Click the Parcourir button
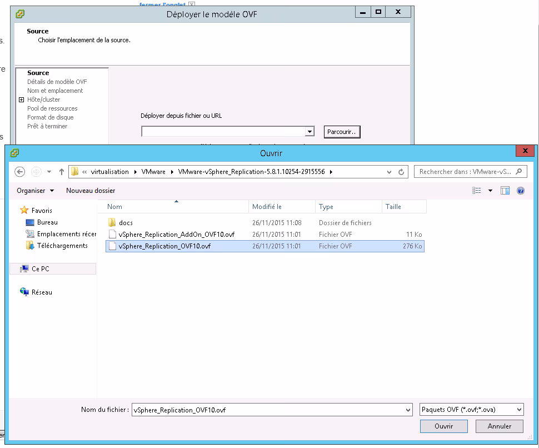 coord(342,132)
